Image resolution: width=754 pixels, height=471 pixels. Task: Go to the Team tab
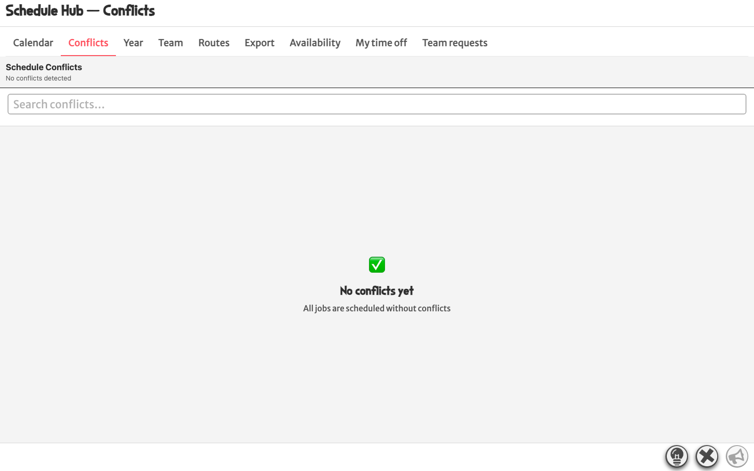[x=171, y=43]
